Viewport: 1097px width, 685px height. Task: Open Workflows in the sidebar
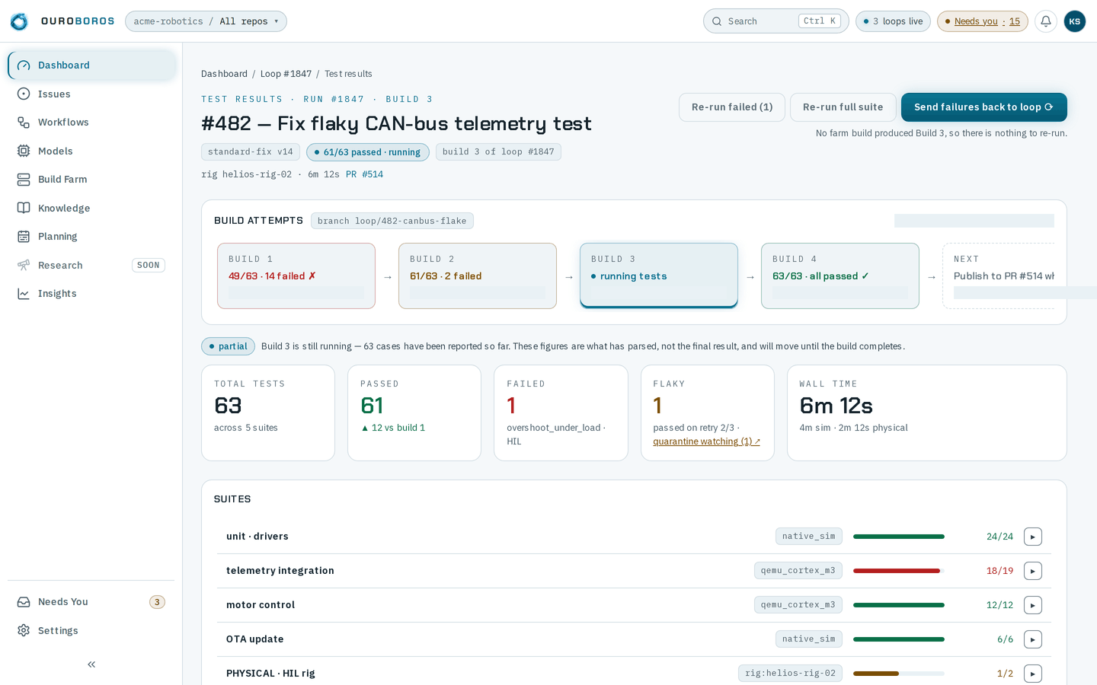click(x=91, y=123)
